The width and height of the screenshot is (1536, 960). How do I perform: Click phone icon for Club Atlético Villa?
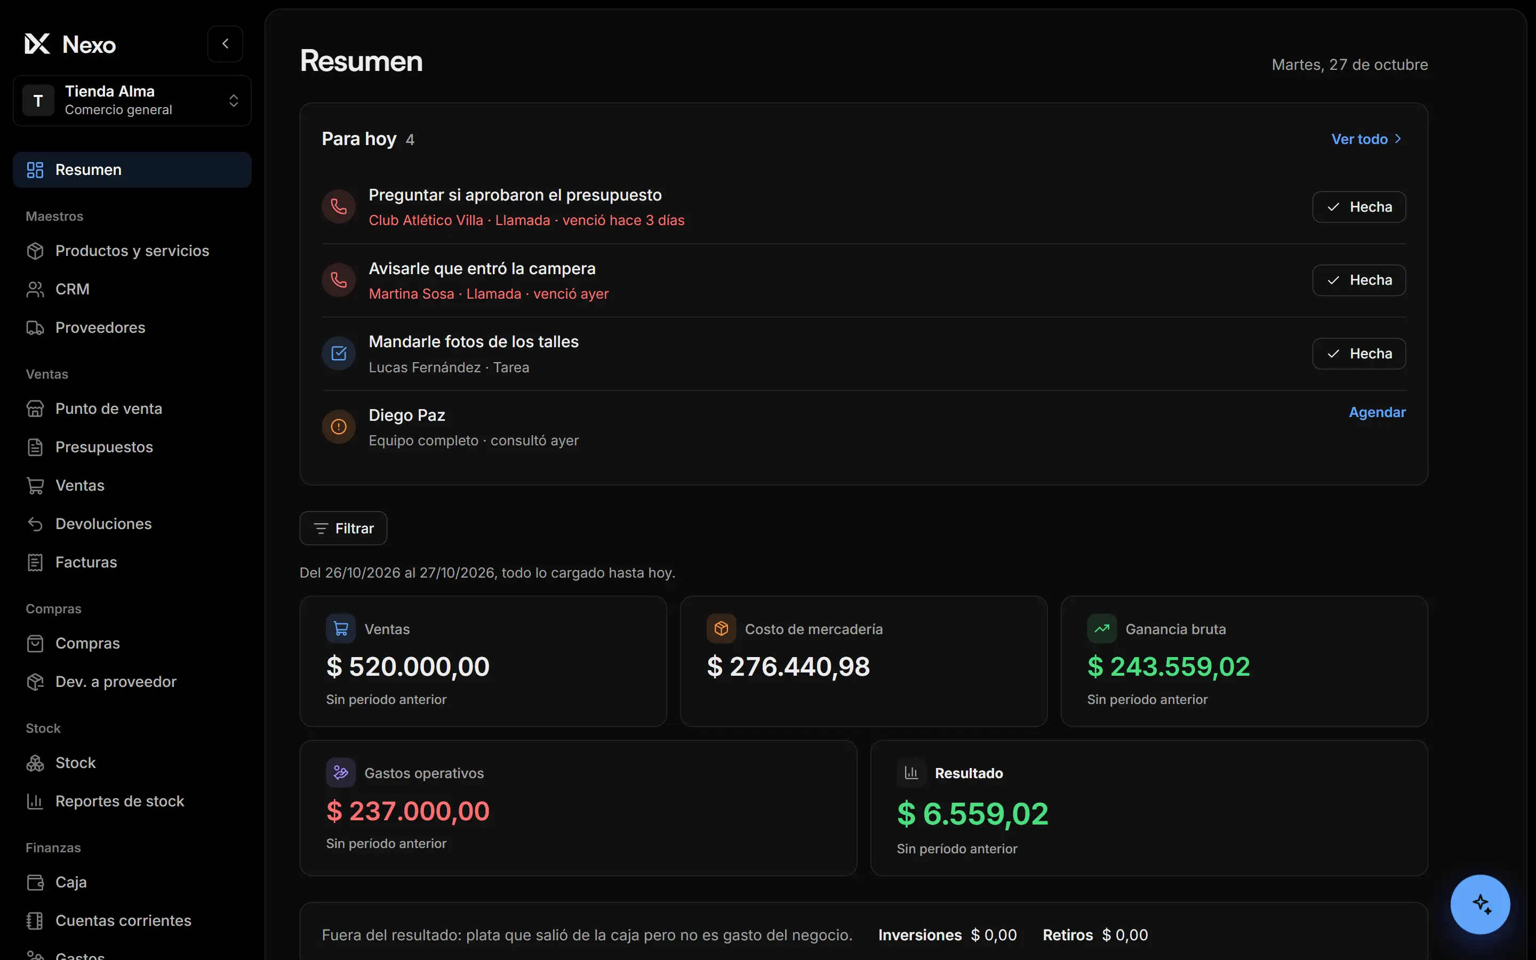coord(339,207)
